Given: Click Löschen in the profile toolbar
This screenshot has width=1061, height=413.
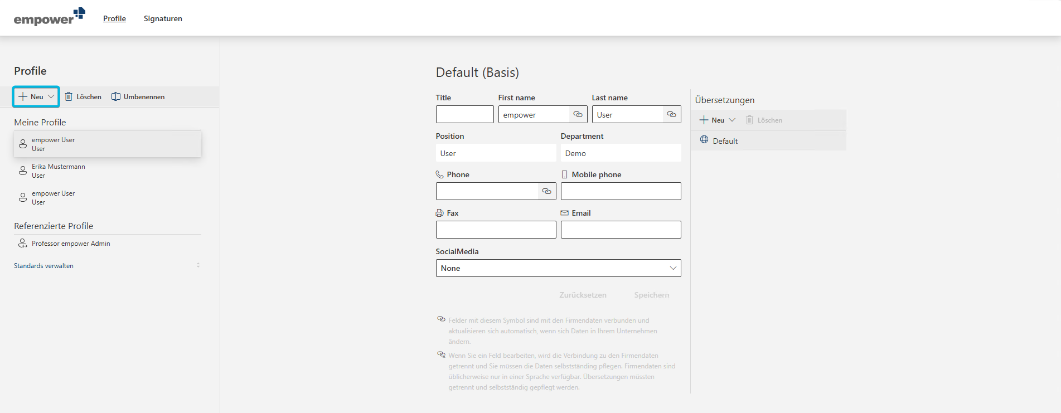Looking at the screenshot, I should point(83,96).
